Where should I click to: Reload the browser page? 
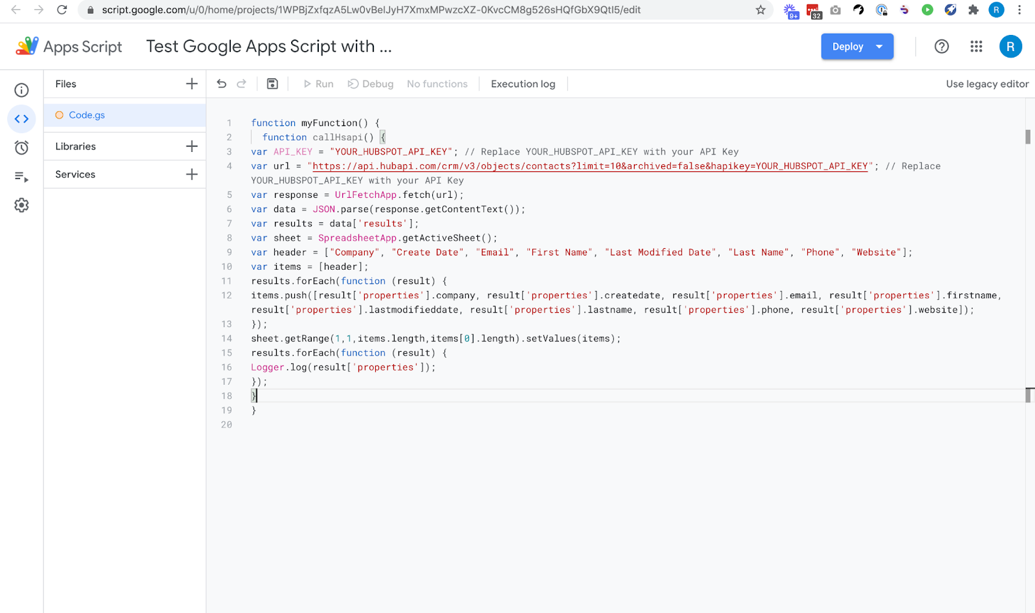(x=62, y=10)
